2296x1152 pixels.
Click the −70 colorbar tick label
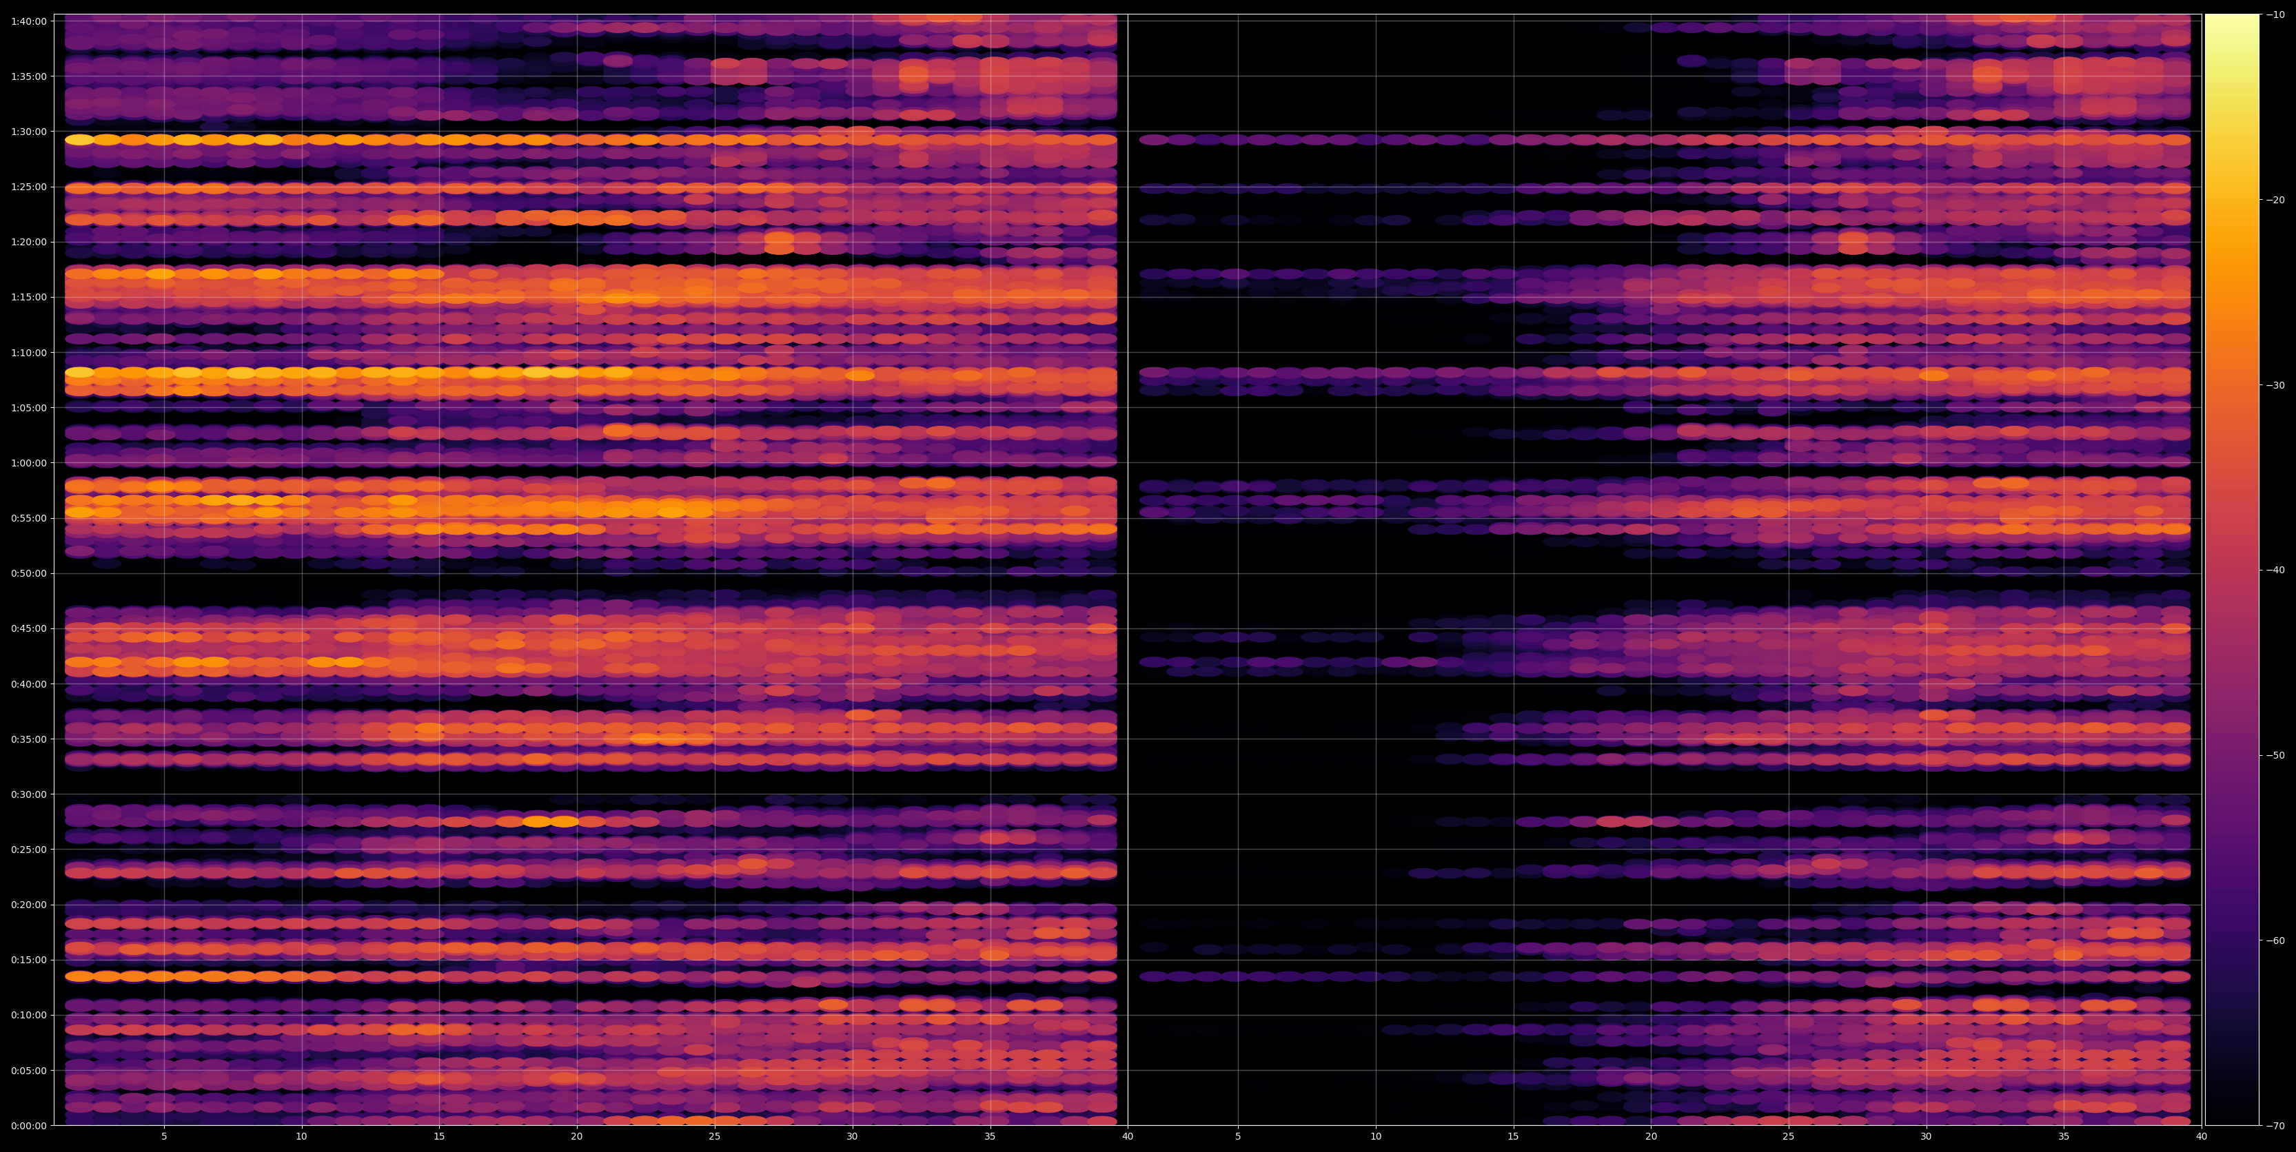(2275, 1126)
